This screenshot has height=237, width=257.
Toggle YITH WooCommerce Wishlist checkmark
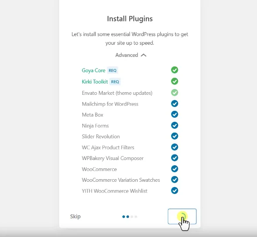(175, 190)
